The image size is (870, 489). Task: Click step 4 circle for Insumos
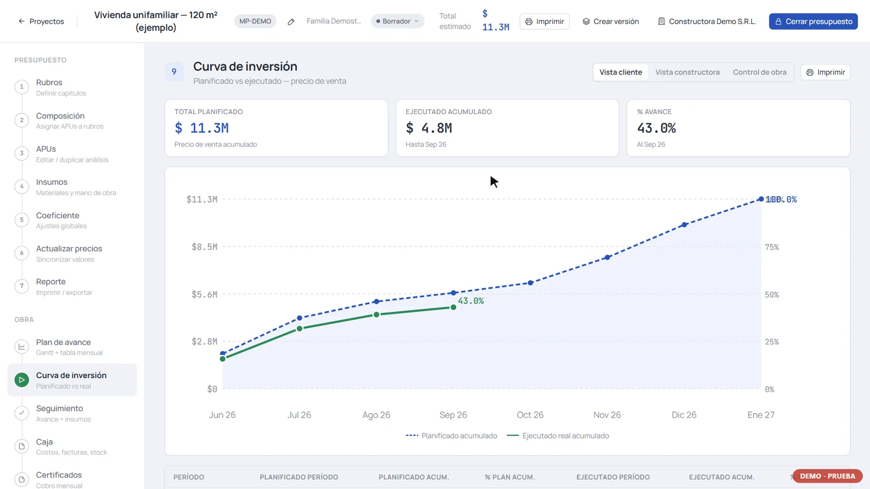22,186
